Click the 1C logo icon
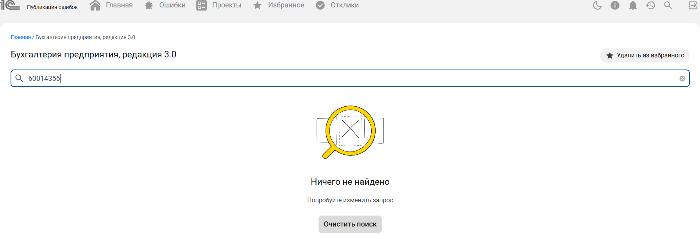This screenshot has width=700, height=239. click(10, 5)
